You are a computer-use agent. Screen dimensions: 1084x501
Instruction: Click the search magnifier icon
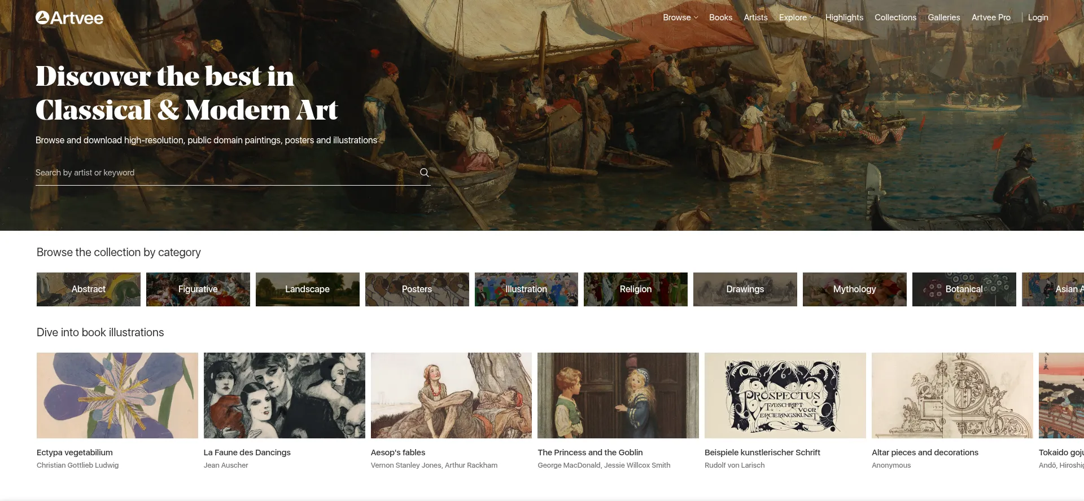[424, 173]
